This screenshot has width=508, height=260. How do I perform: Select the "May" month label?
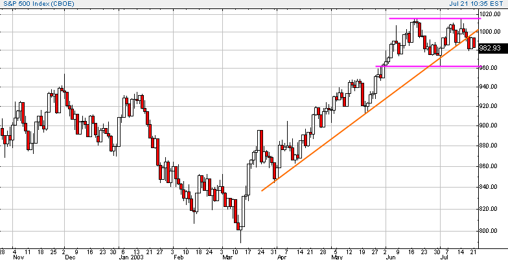coord(337,257)
